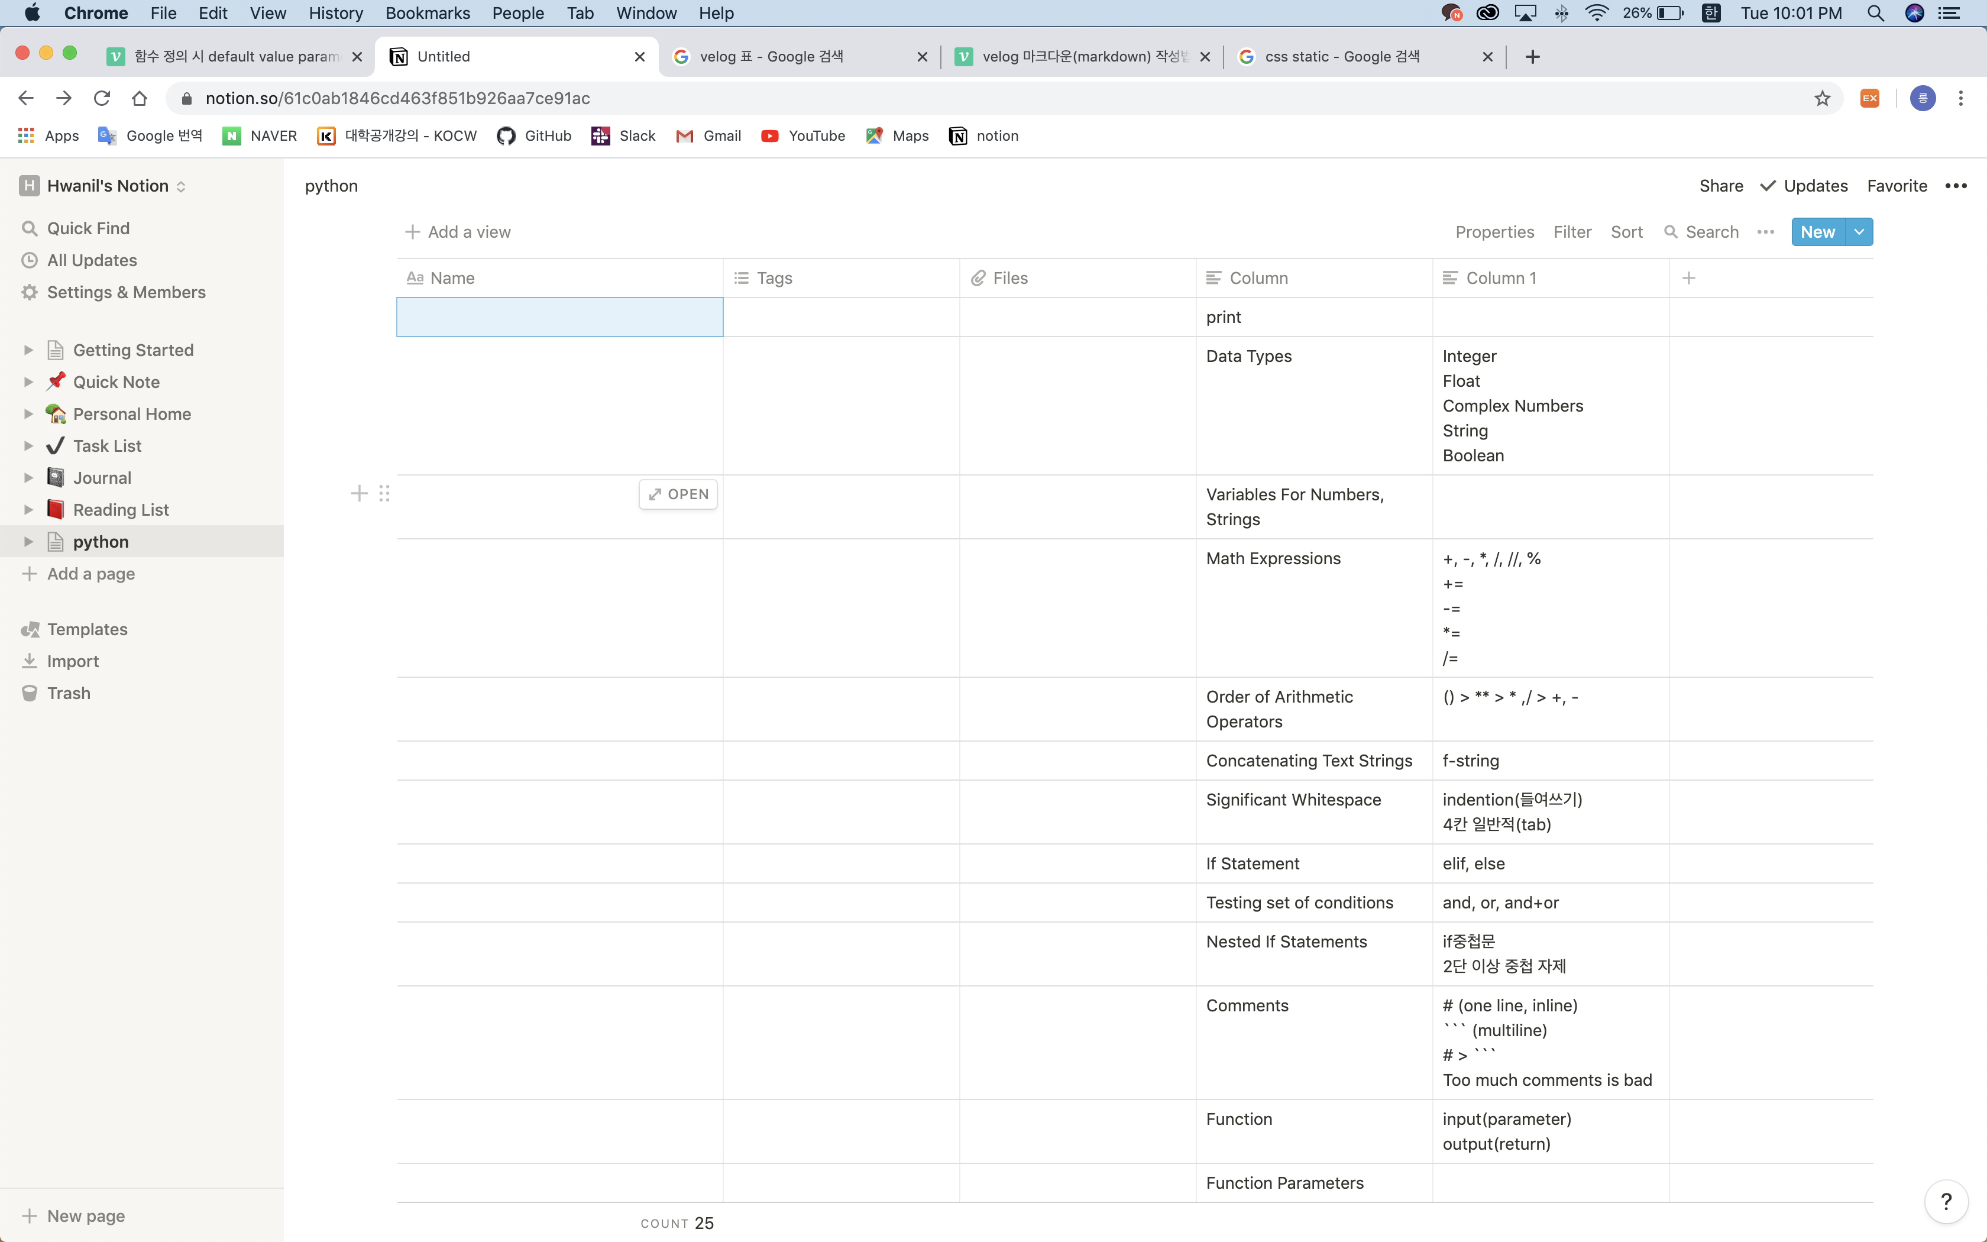Click the Quick Find search icon
Screen dimensions: 1987x1242
coord(30,228)
